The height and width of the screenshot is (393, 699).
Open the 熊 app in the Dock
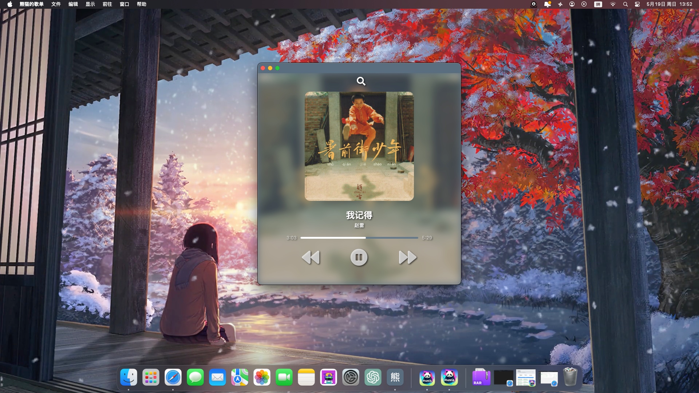point(395,377)
